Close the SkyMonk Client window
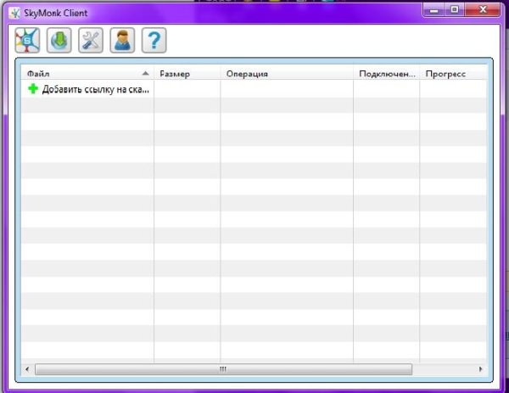Image resolution: width=509 pixels, height=393 pixels. coord(483,9)
